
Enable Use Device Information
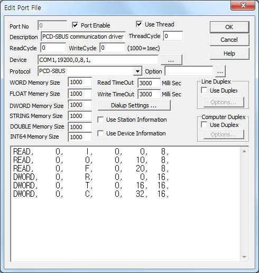[100, 133]
